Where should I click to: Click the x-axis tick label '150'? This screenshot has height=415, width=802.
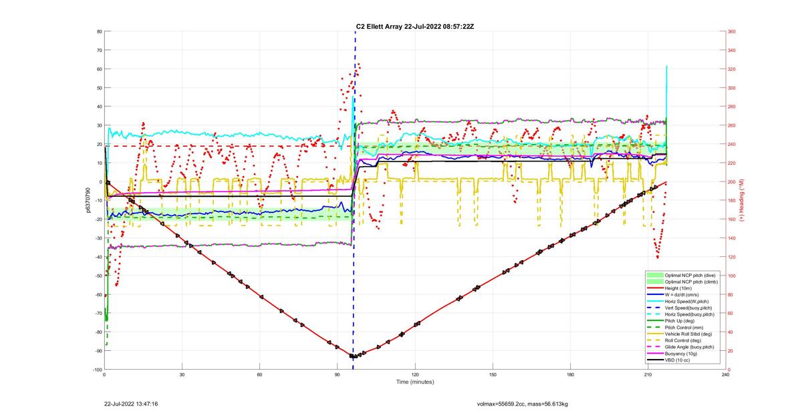coord(493,375)
